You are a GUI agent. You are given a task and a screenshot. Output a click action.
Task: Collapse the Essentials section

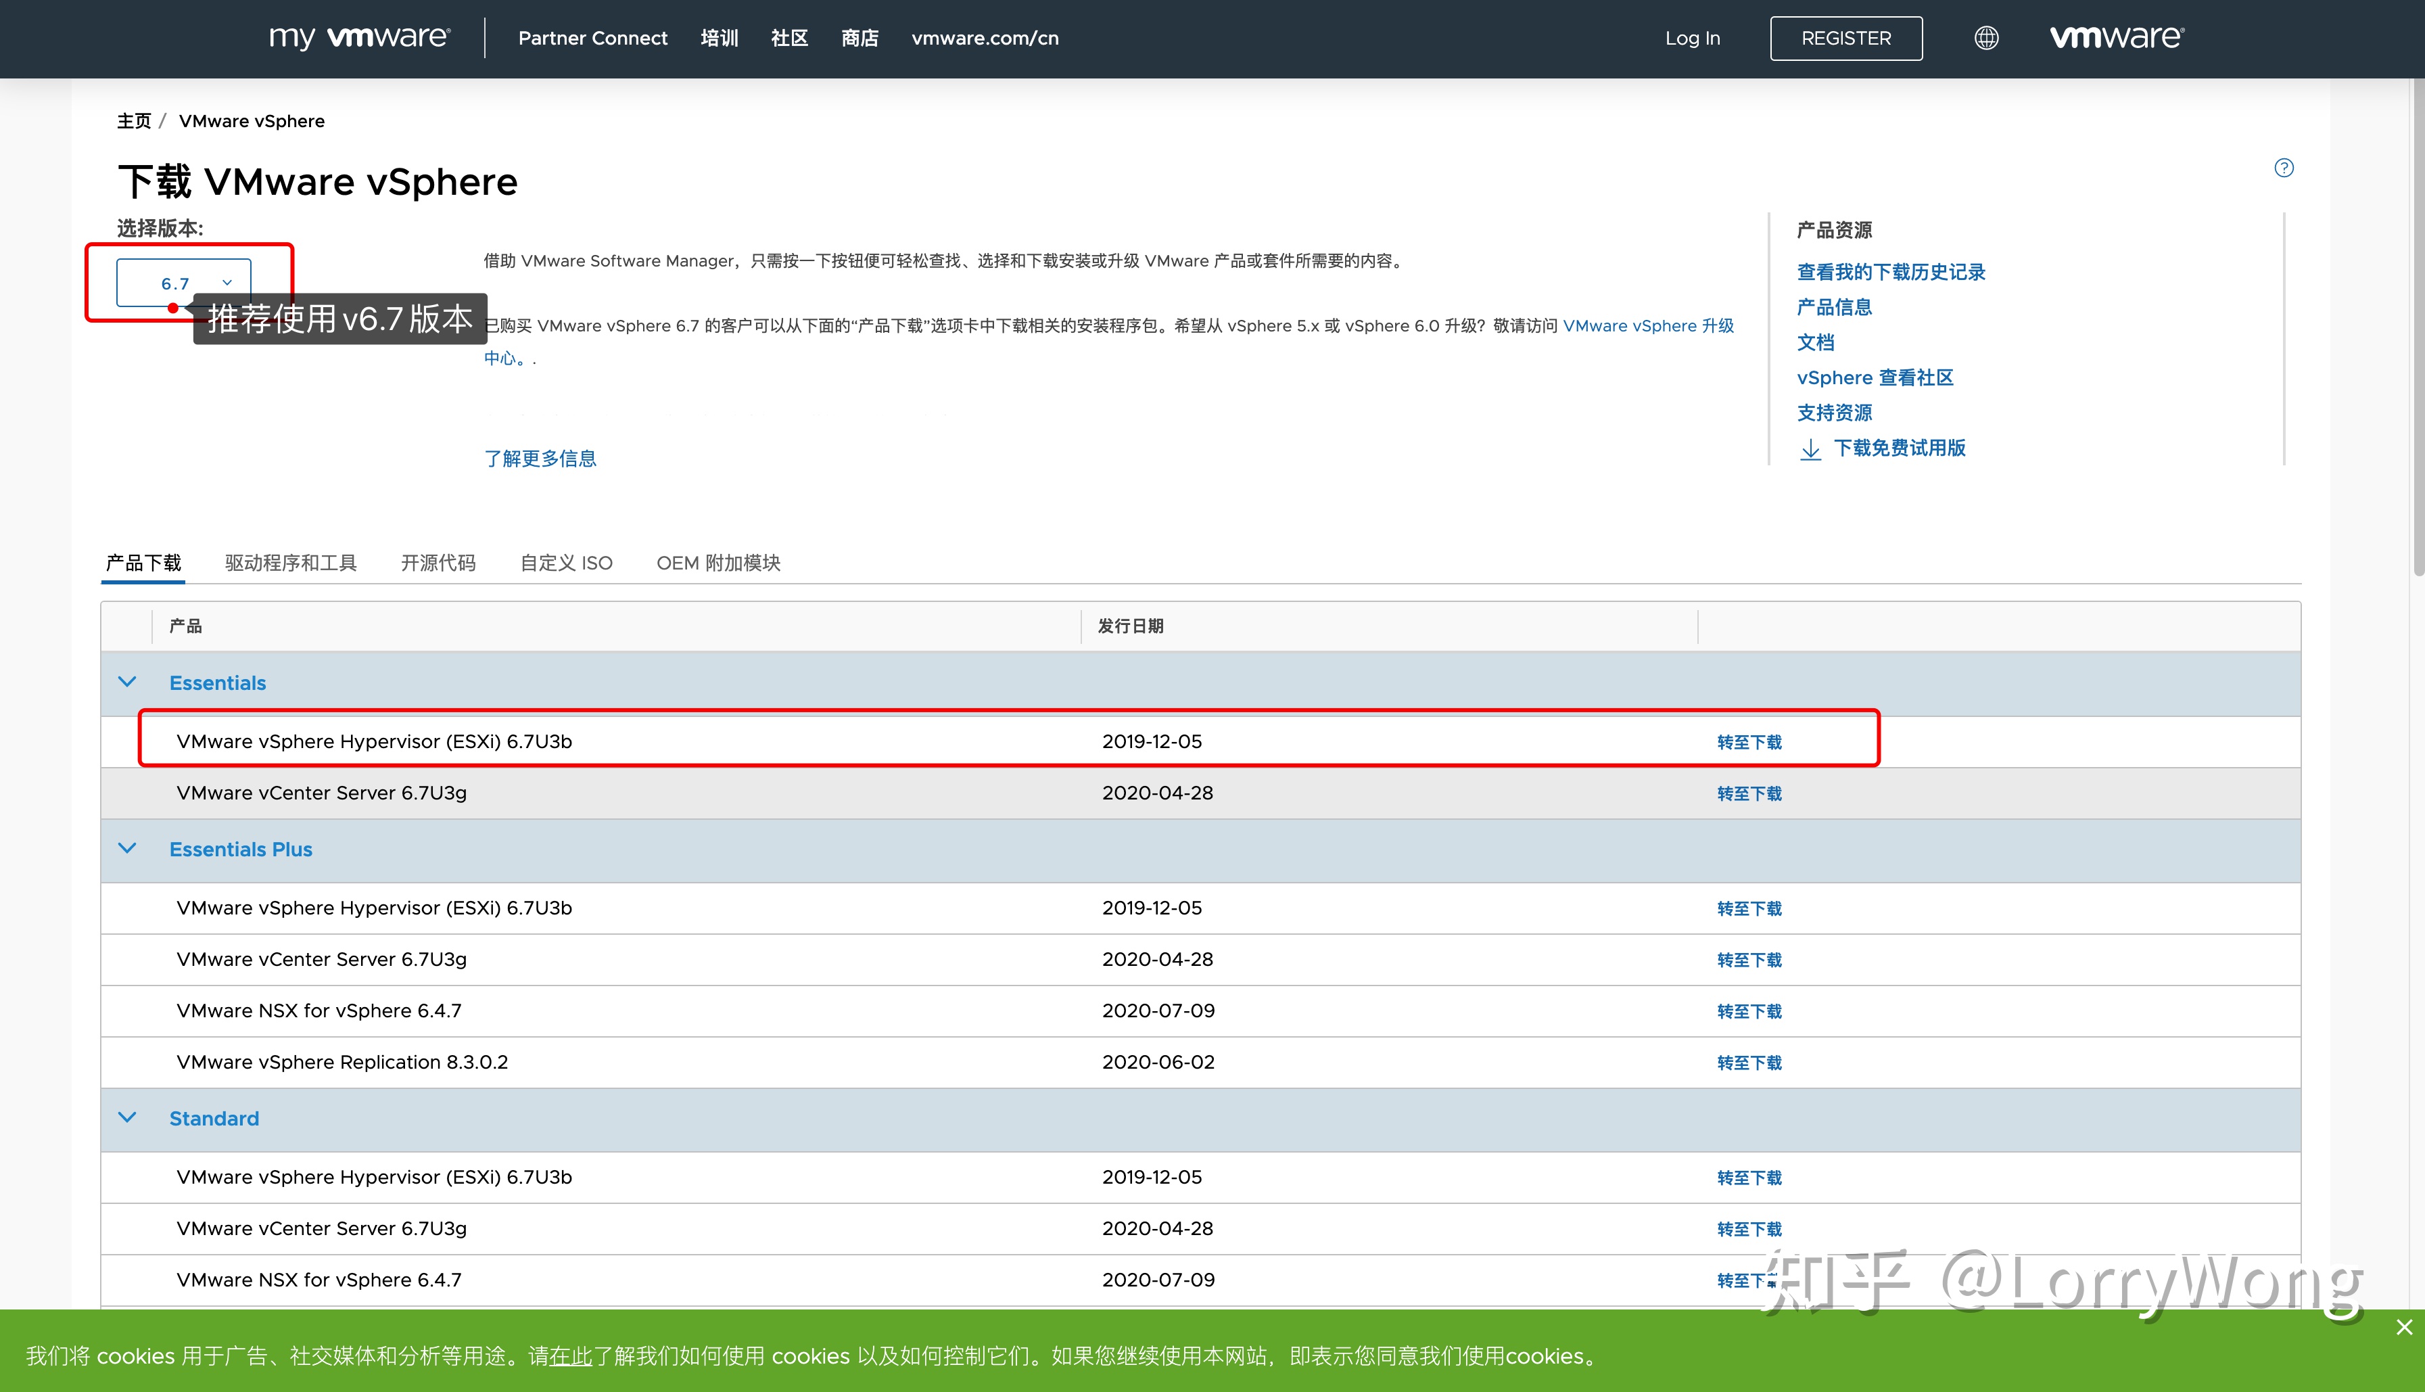pyautogui.click(x=127, y=682)
